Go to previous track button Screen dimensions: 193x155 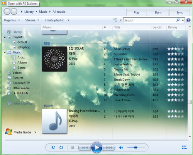point(85,148)
